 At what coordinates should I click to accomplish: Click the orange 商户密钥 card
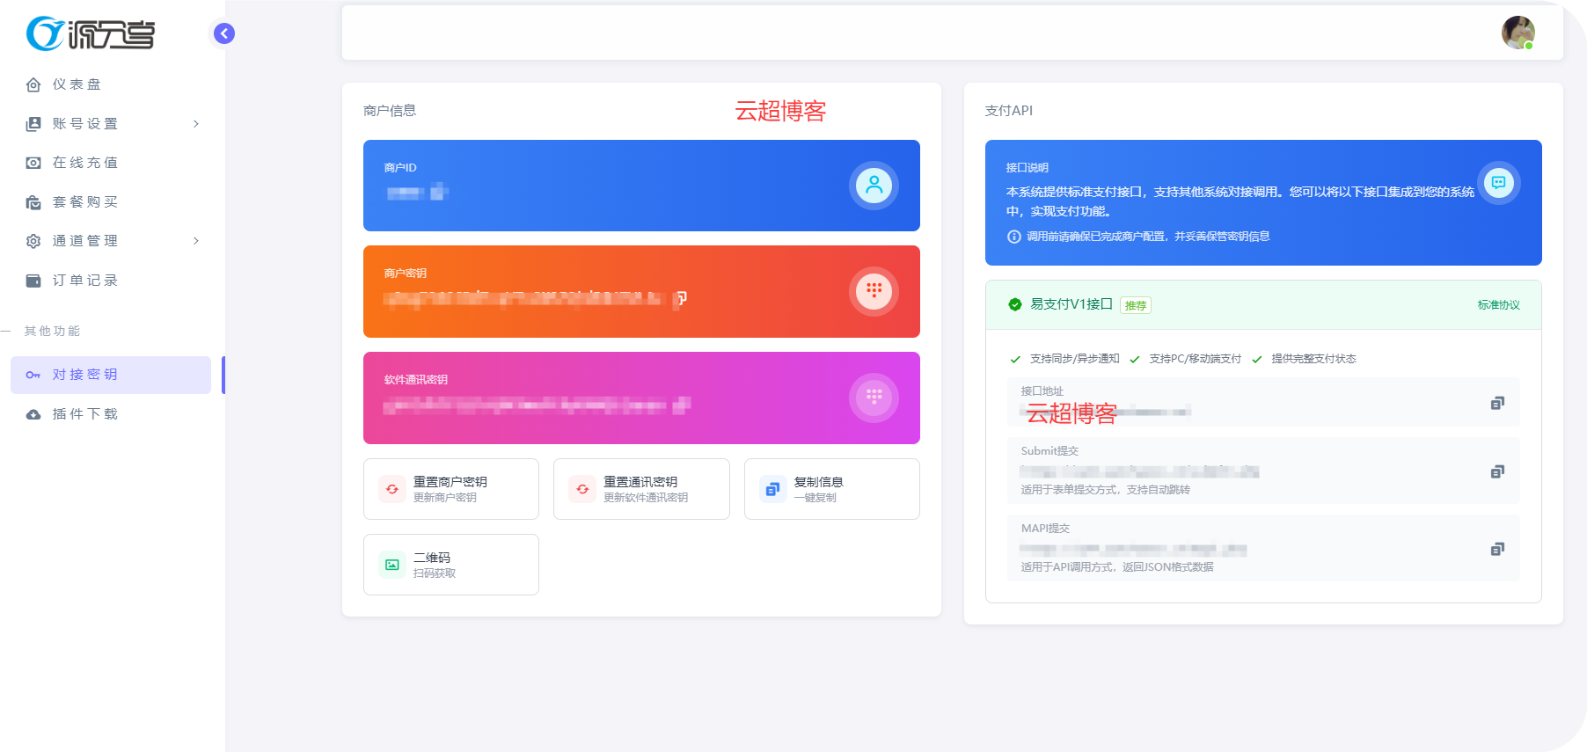(641, 291)
